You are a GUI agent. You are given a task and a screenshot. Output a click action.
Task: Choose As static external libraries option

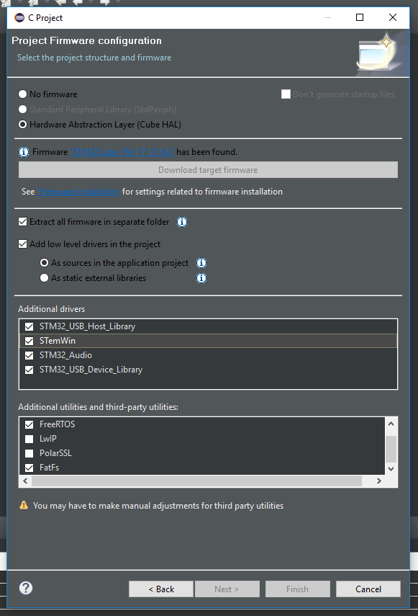tap(45, 278)
